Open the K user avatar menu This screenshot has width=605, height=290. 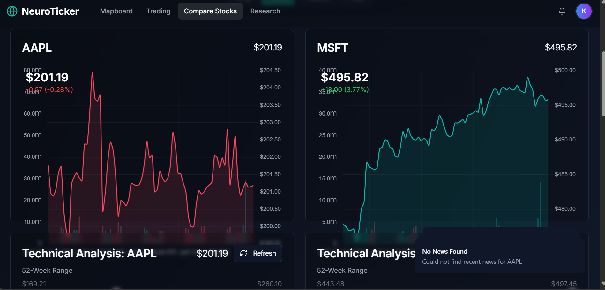pyautogui.click(x=584, y=11)
